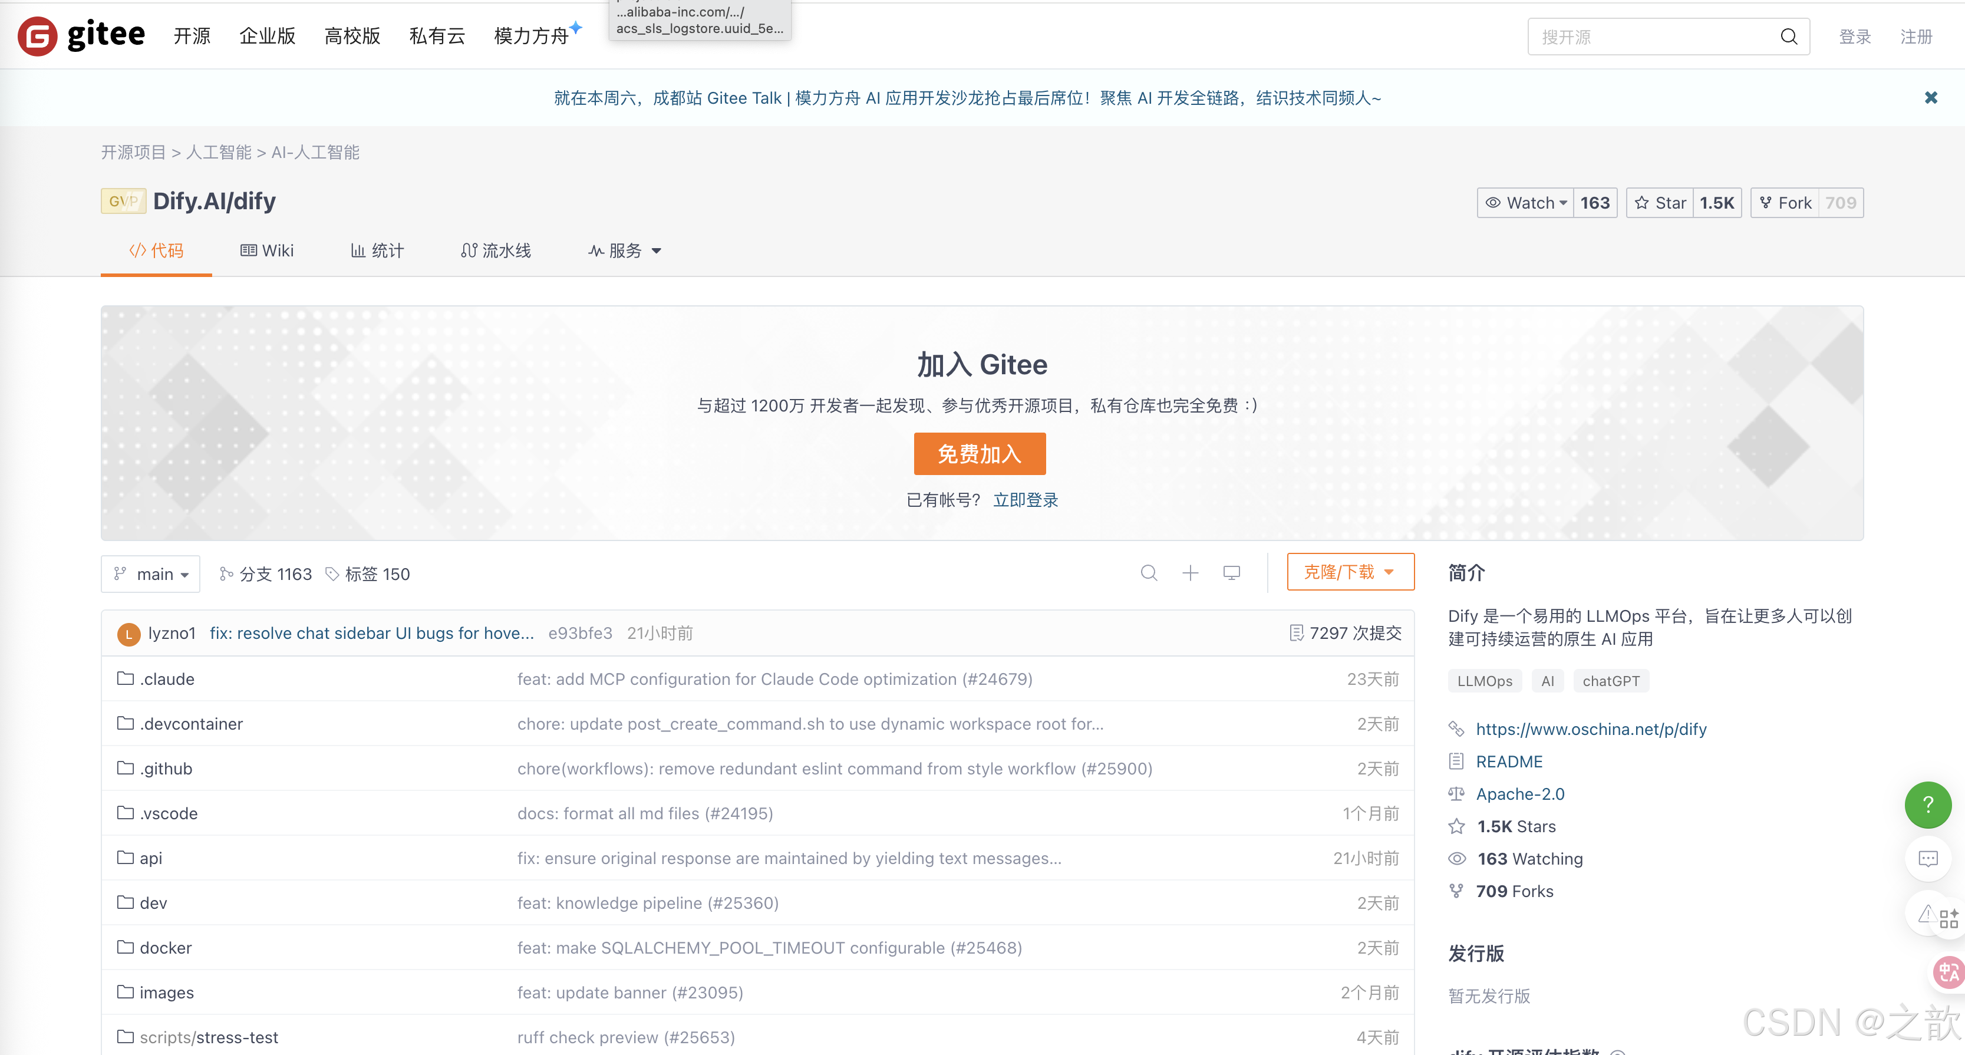The image size is (1965, 1055).
Task: Open the oschina.net/p/dify link
Action: (1591, 729)
